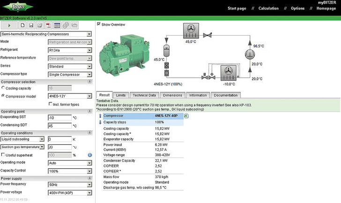The image size is (341, 203).
Task: Open file via folder icon
Action: click(x=39, y=25)
